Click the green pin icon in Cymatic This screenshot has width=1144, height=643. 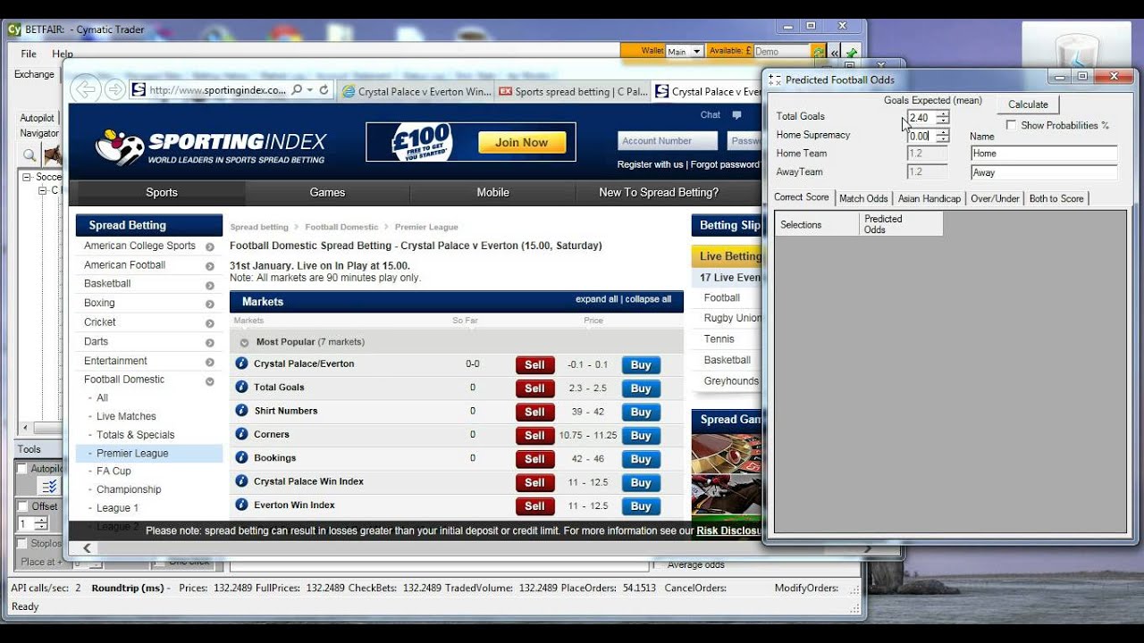tap(851, 52)
